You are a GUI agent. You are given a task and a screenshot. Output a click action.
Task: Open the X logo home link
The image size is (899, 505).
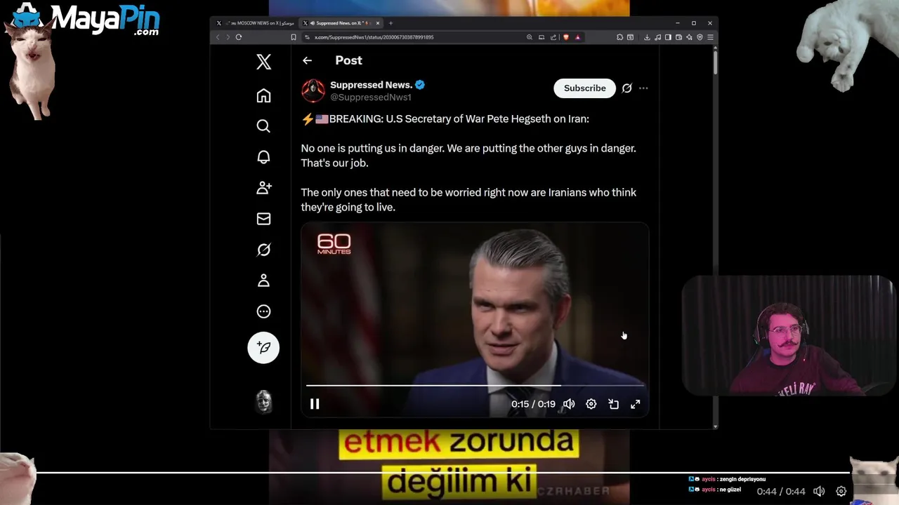(263, 62)
